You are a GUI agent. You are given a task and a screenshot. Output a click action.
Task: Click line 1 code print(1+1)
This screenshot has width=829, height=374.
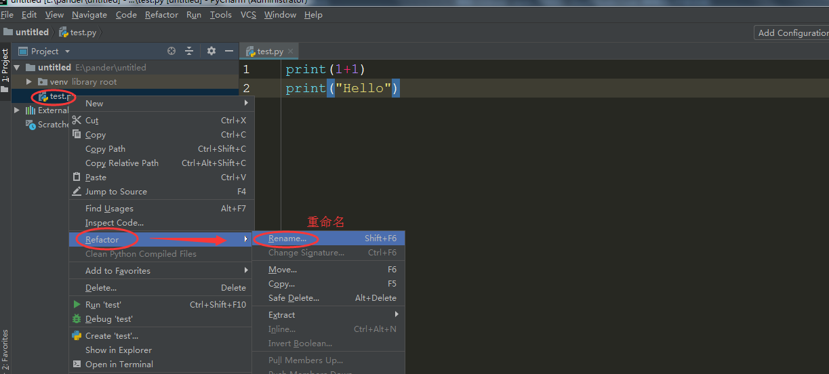tap(325, 69)
